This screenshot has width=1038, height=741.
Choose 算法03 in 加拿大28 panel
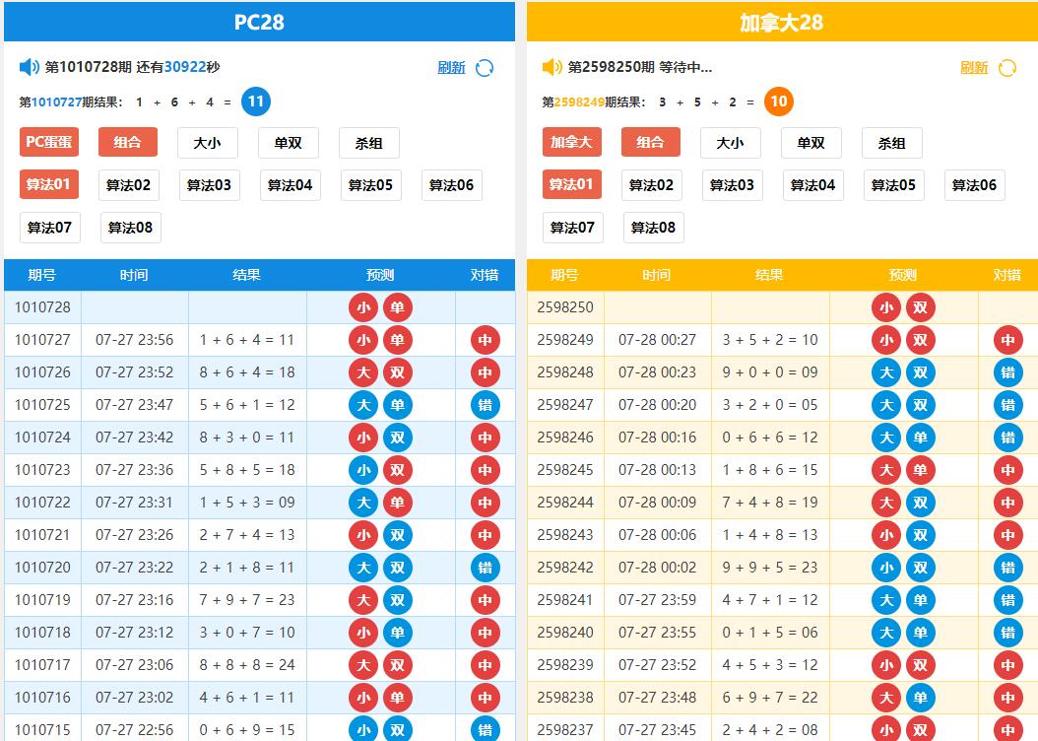click(732, 185)
